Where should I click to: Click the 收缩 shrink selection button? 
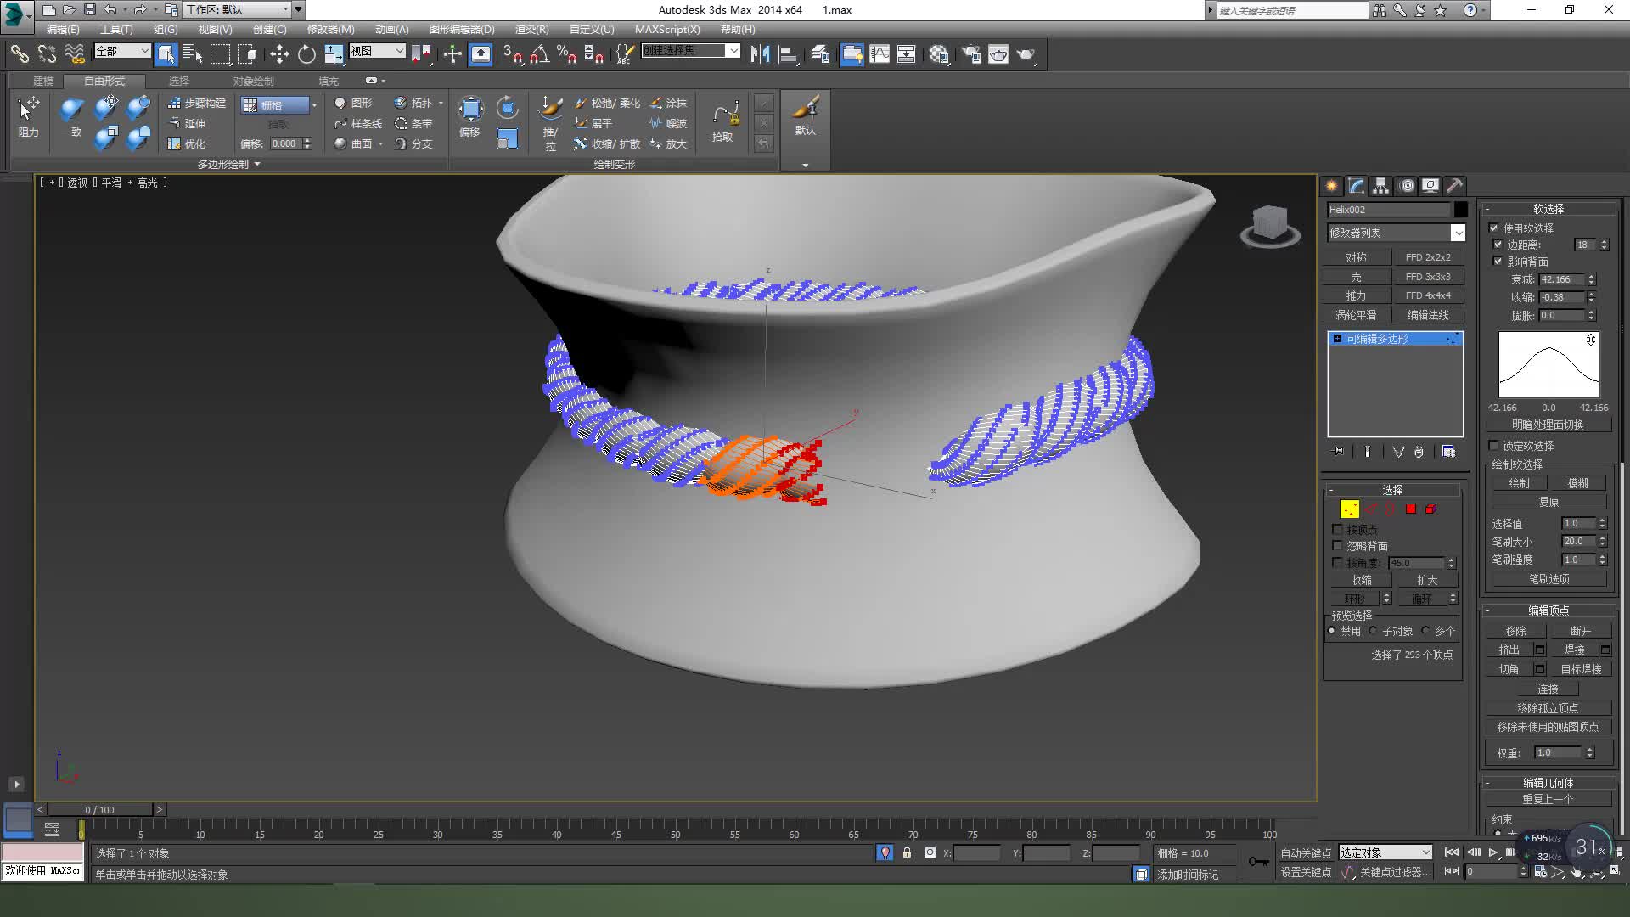click(x=1361, y=580)
